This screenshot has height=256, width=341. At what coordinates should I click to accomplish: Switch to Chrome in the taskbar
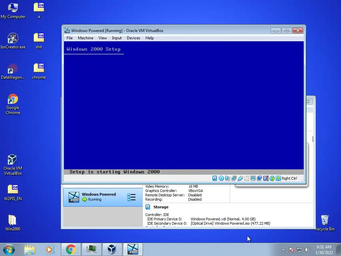[x=71, y=249]
